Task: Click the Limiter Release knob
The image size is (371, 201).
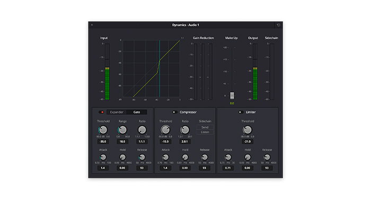Action: pyautogui.click(x=267, y=157)
